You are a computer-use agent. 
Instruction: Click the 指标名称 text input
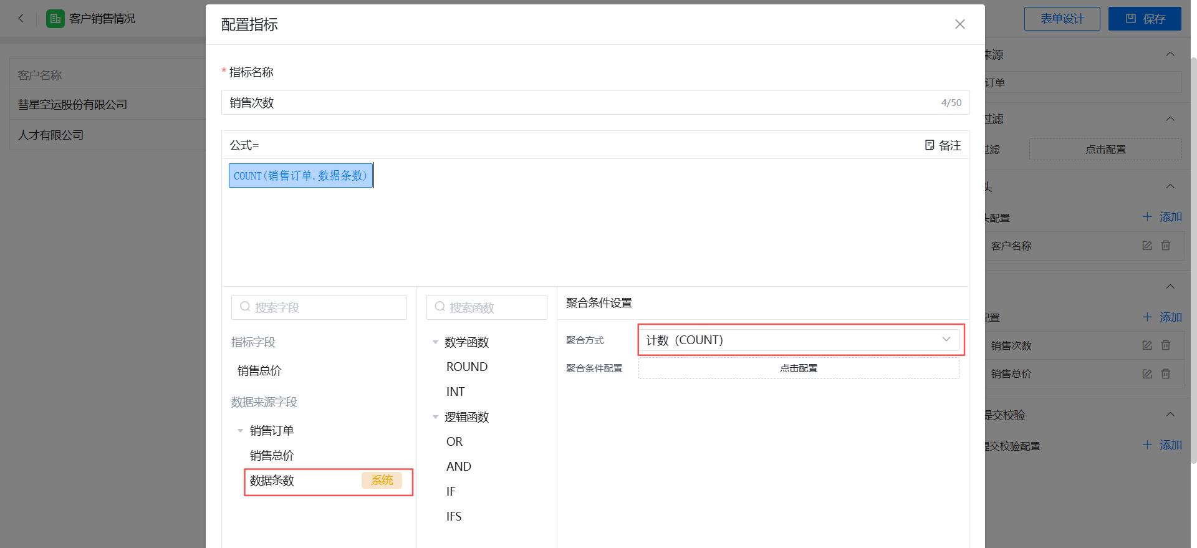[x=580, y=103]
